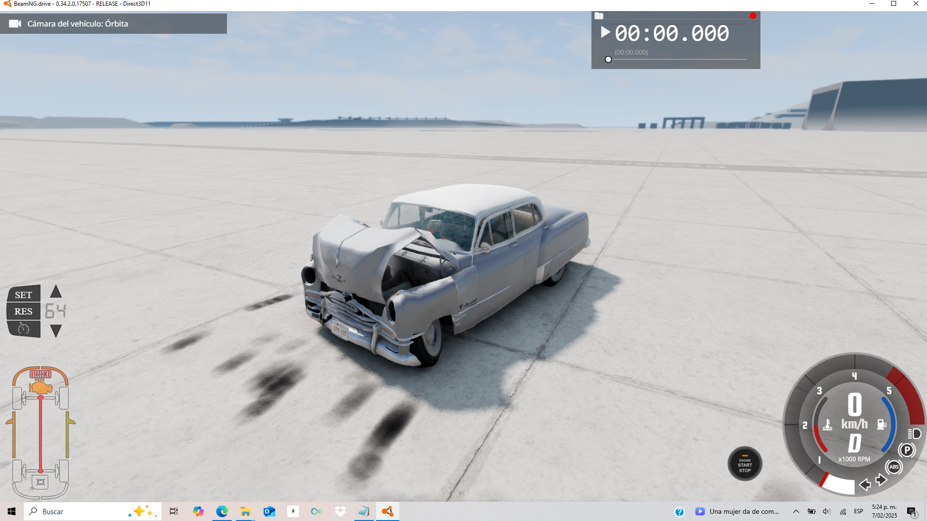Image resolution: width=927 pixels, height=521 pixels.
Task: Click the fuel tank icon in damage diagram
Action: coord(41,481)
